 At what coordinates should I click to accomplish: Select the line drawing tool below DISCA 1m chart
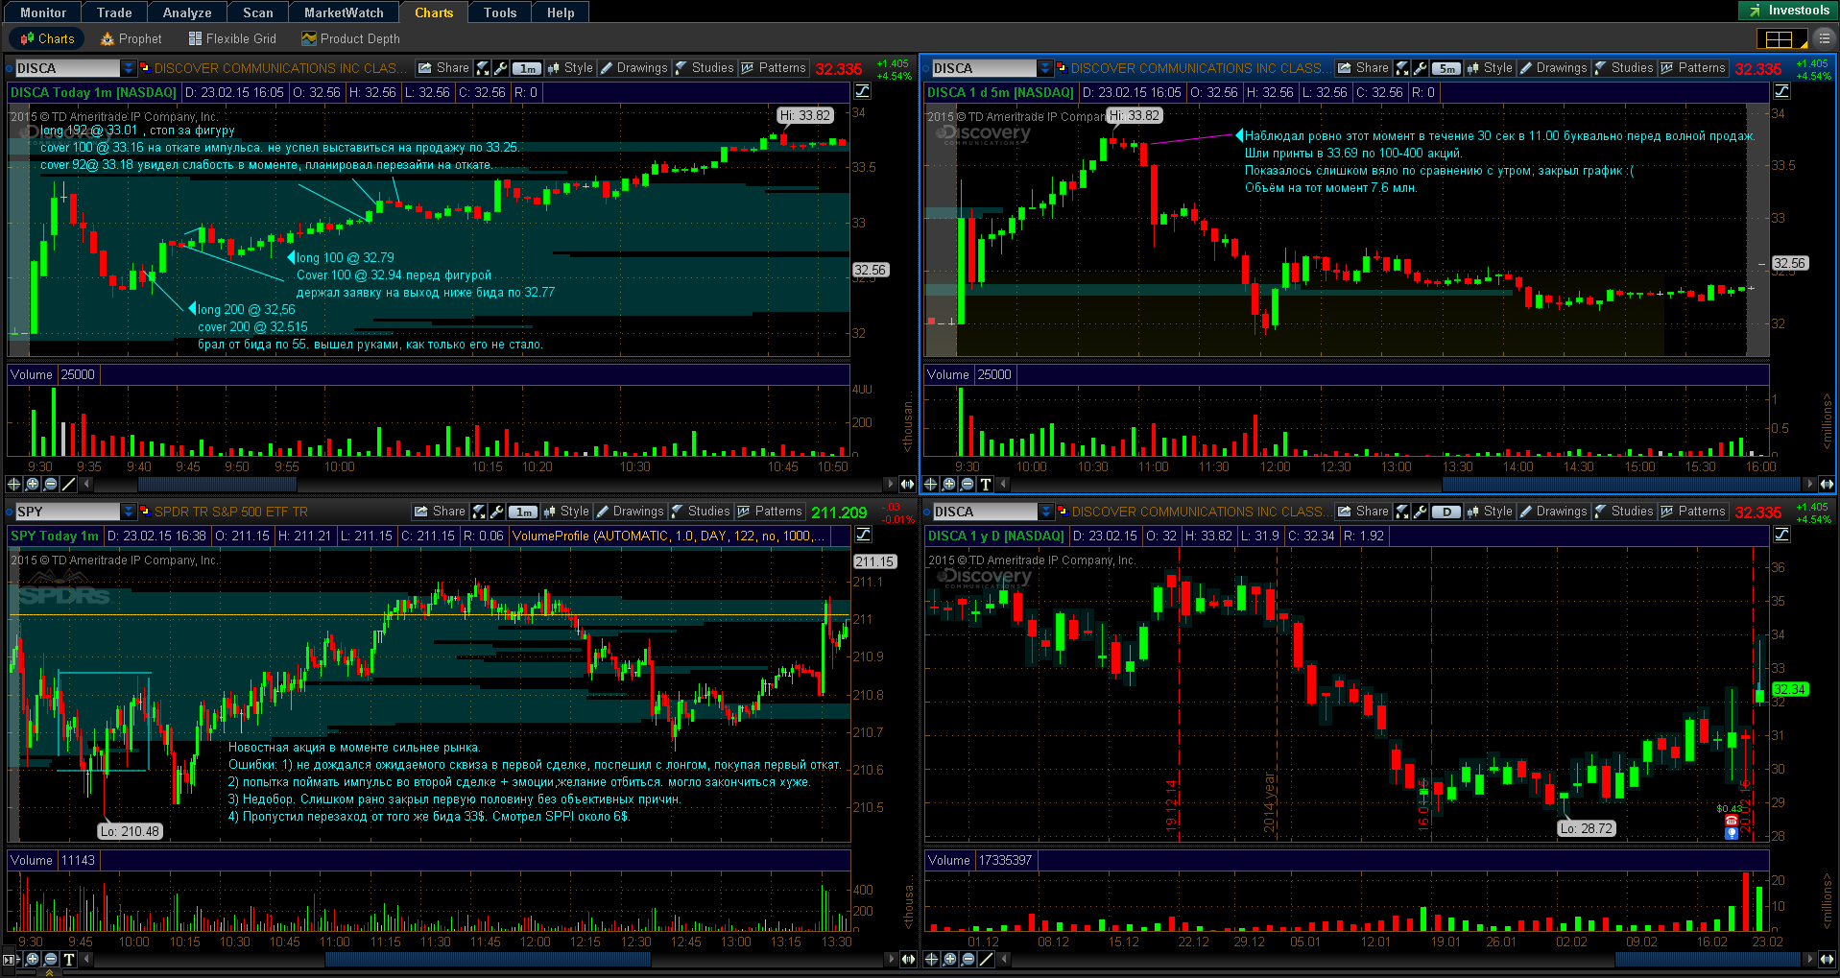tap(69, 484)
